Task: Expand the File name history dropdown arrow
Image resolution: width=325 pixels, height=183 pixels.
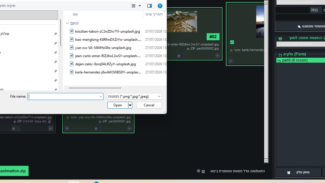Action: 101,96
